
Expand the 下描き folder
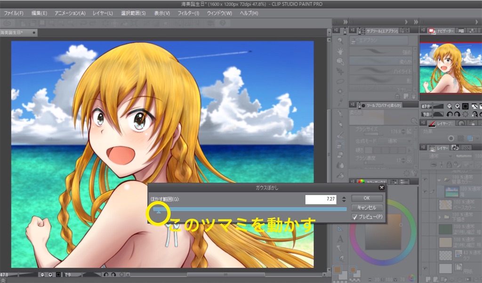click(x=440, y=217)
